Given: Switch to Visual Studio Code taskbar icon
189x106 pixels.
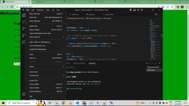Looking at the screenshot, I should pos(77,103).
